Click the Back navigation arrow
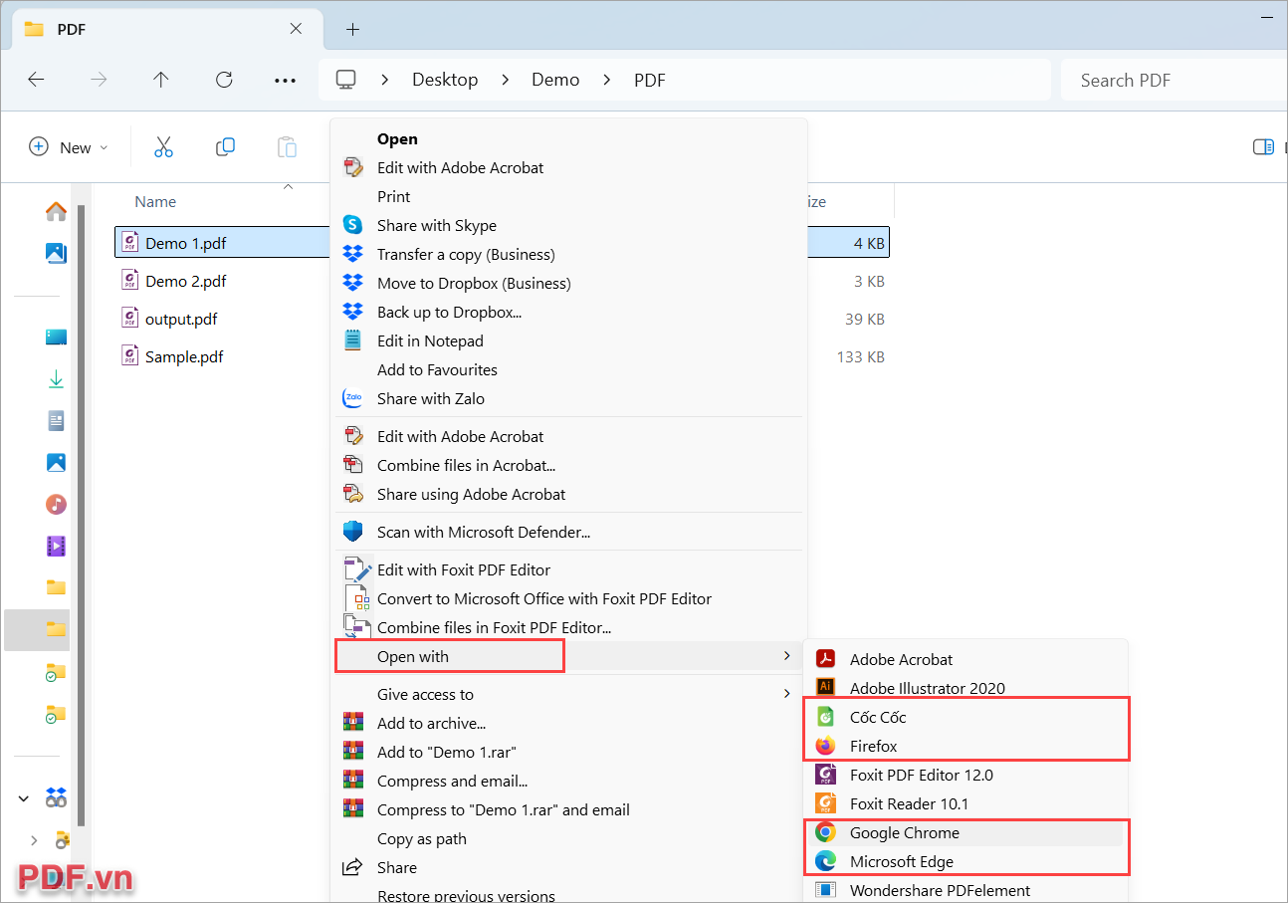This screenshot has width=1288, height=903. (36, 80)
